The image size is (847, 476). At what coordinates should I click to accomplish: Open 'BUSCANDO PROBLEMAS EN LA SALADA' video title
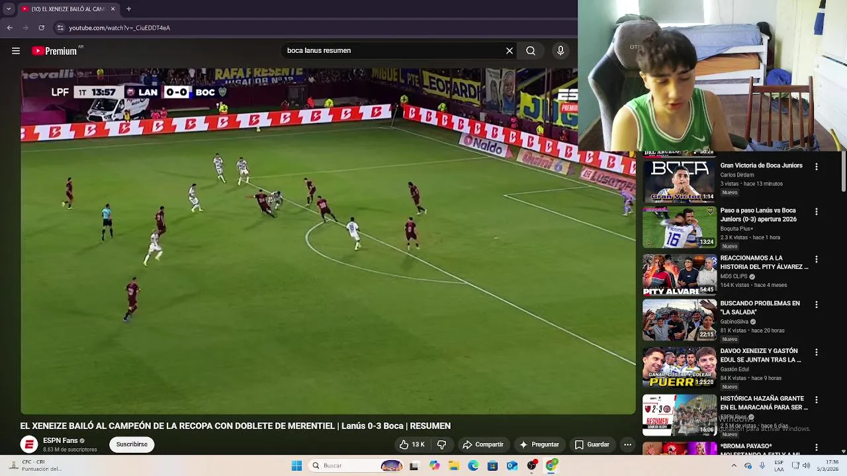click(x=760, y=308)
